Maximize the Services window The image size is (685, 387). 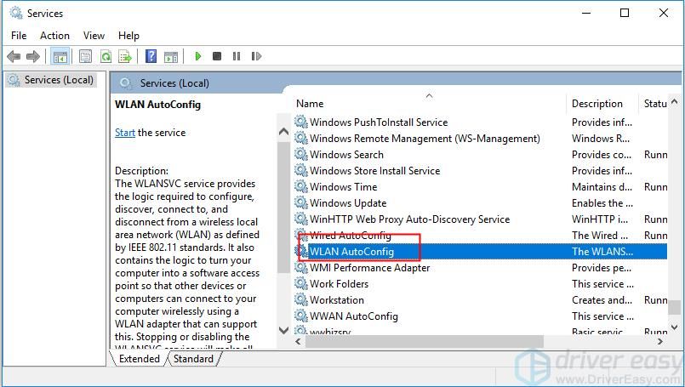point(625,13)
